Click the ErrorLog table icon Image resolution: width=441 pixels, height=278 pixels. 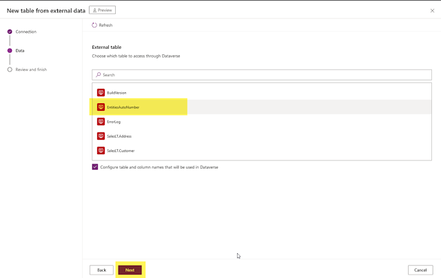101,122
